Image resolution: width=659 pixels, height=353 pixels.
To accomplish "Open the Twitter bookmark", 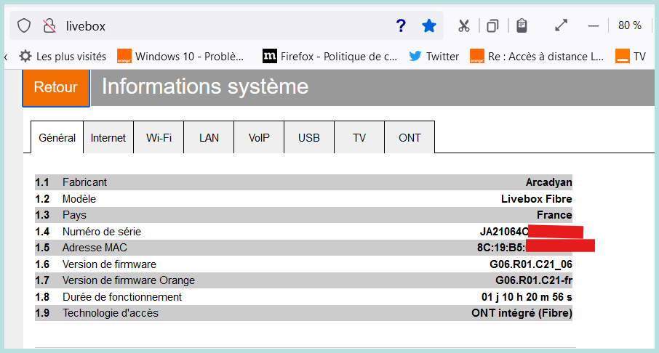I will [434, 56].
